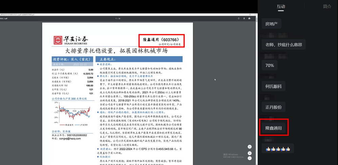
Task: Click the thumbs-up emoji chat message
Action: coord(278,148)
